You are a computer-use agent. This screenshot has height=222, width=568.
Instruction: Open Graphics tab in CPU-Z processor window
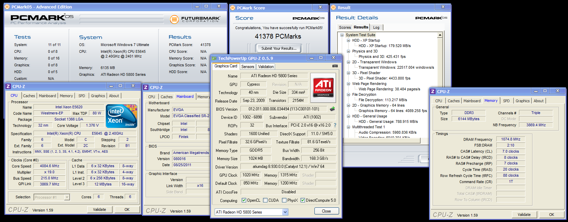tap(98, 96)
